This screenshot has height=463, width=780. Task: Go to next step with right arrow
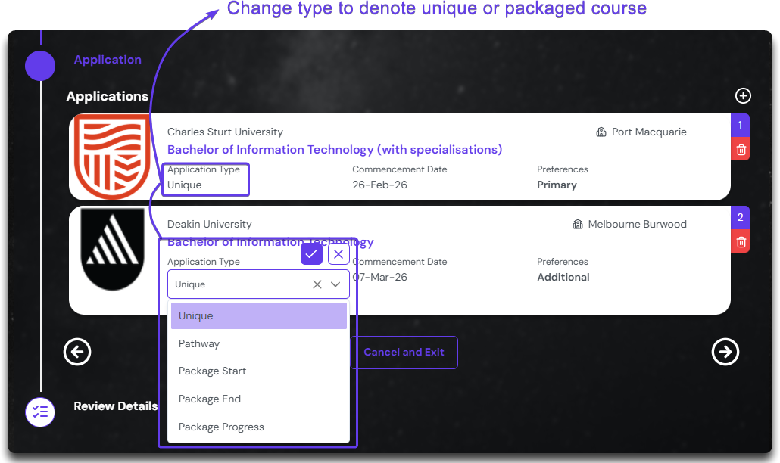click(x=725, y=352)
